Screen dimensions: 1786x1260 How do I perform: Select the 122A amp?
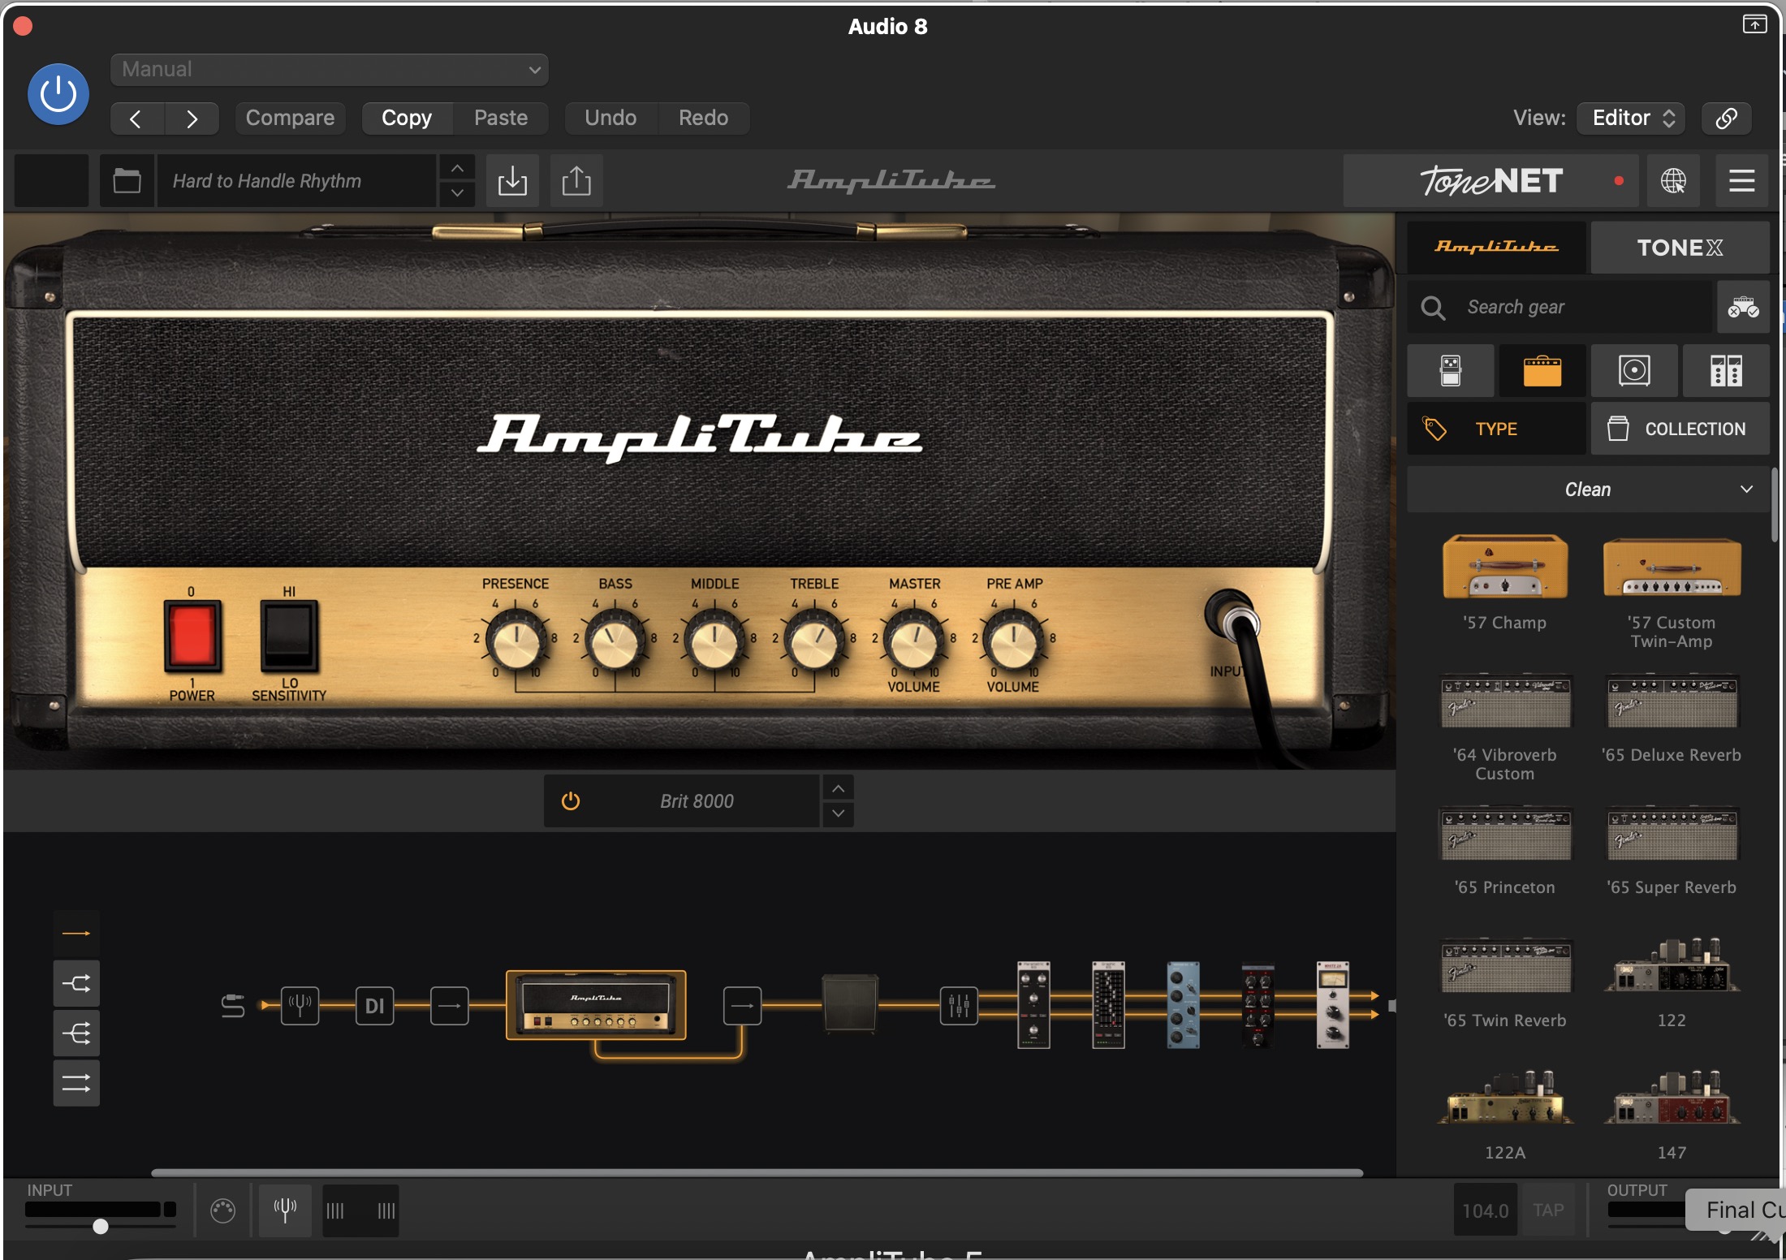point(1505,1115)
